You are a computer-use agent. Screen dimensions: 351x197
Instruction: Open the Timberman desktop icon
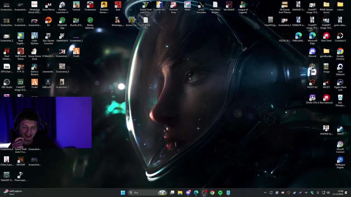(x=90, y=7)
